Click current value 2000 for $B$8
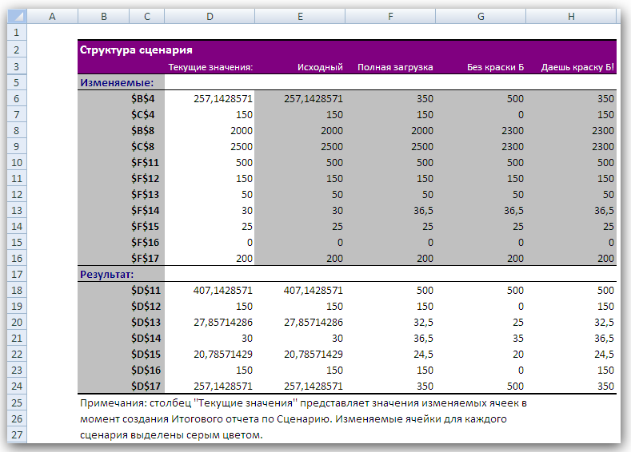Screen dimensions: 631x452 [242, 131]
